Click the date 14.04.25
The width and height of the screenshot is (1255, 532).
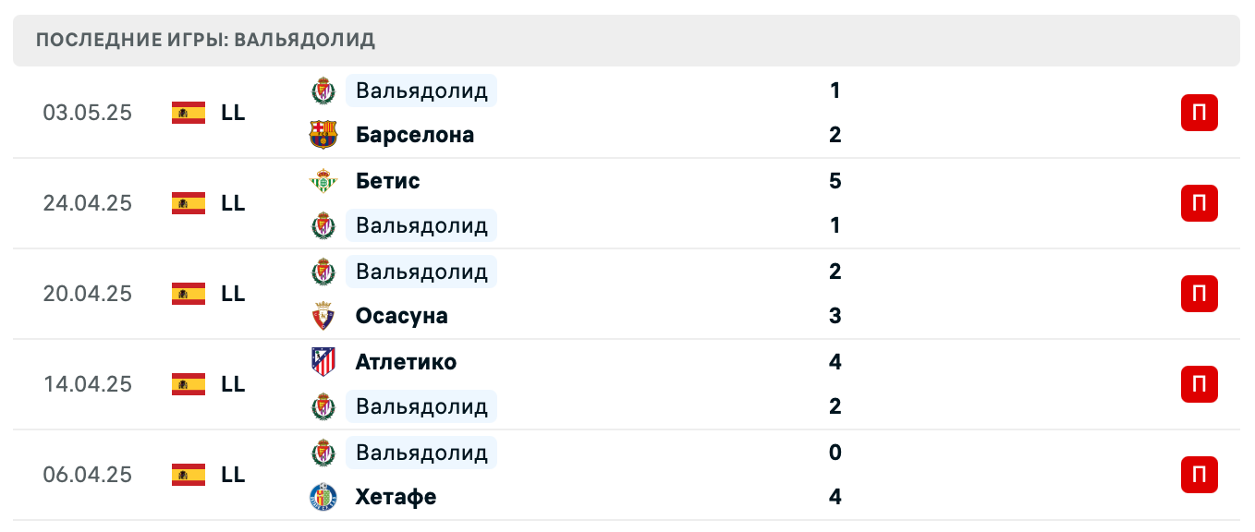tap(88, 384)
